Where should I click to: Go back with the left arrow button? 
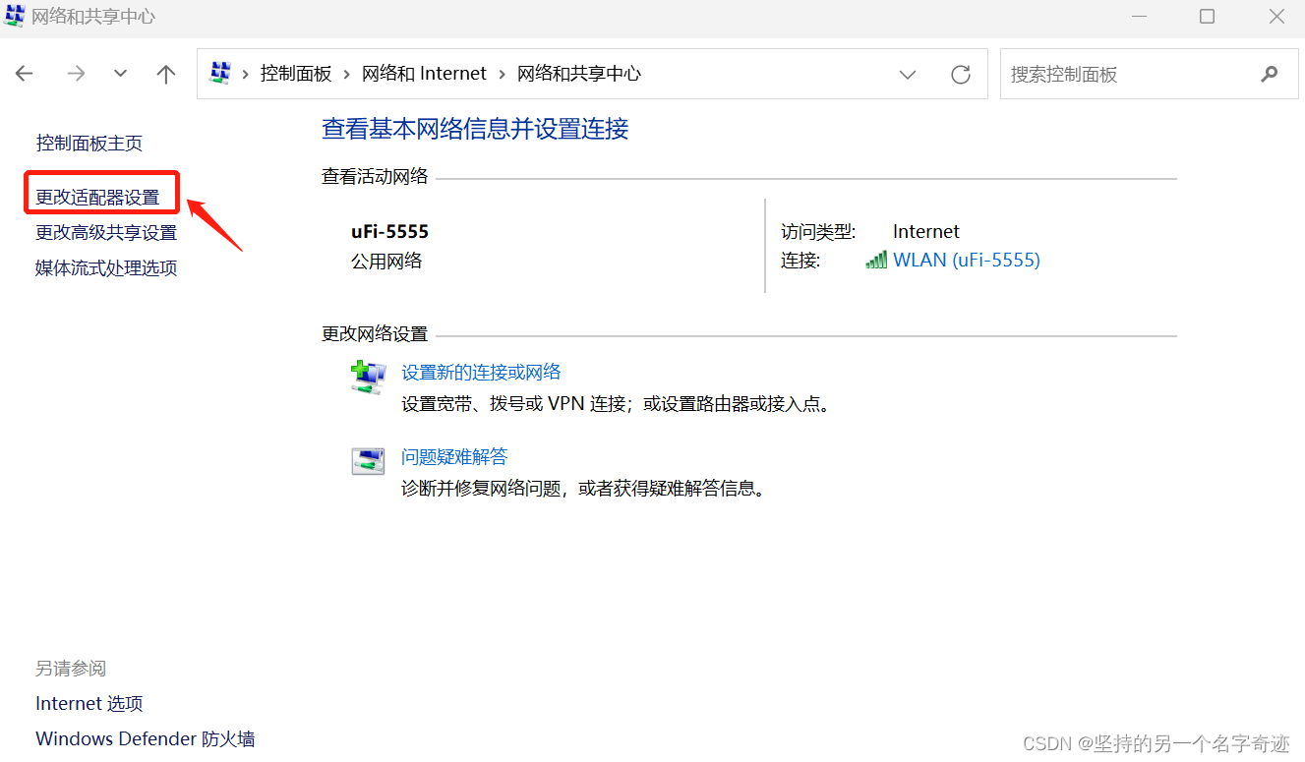tap(25, 74)
